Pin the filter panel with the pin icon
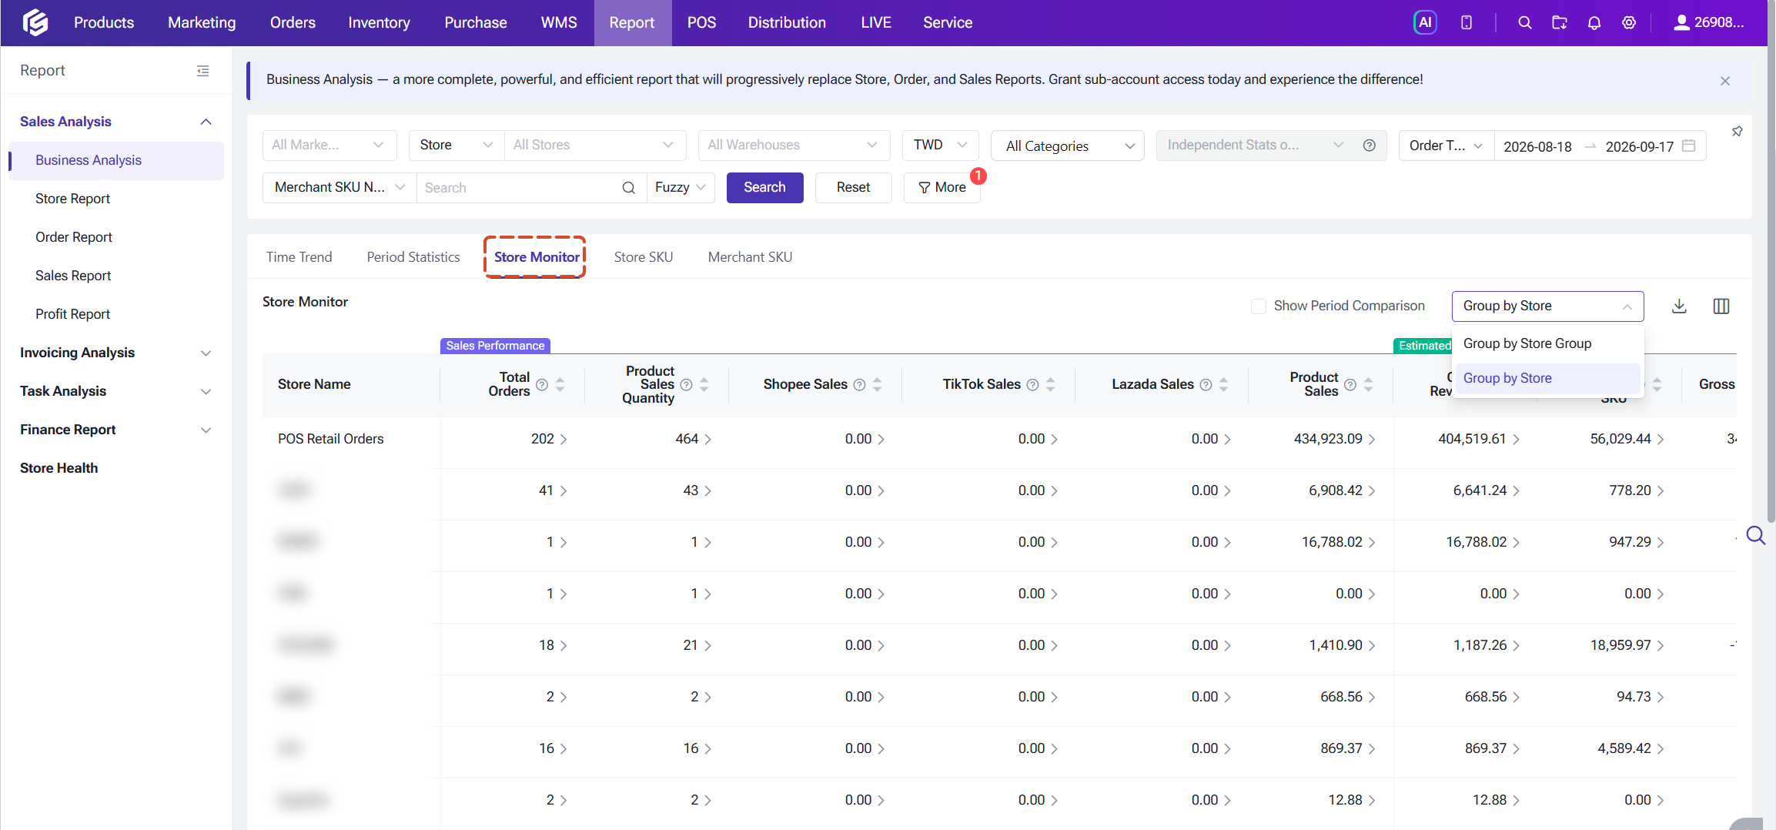The width and height of the screenshot is (1776, 830). click(x=1738, y=132)
